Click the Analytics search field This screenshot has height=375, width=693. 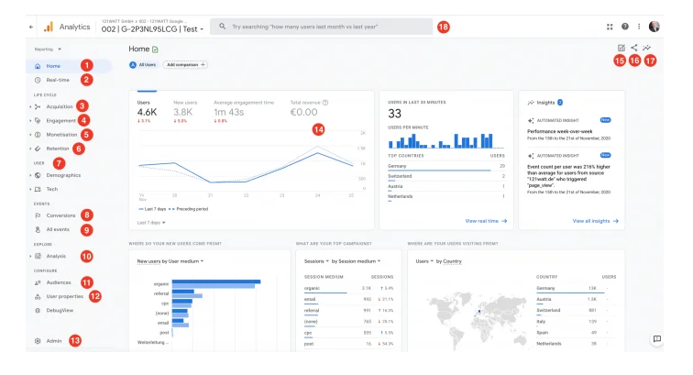tap(321, 27)
